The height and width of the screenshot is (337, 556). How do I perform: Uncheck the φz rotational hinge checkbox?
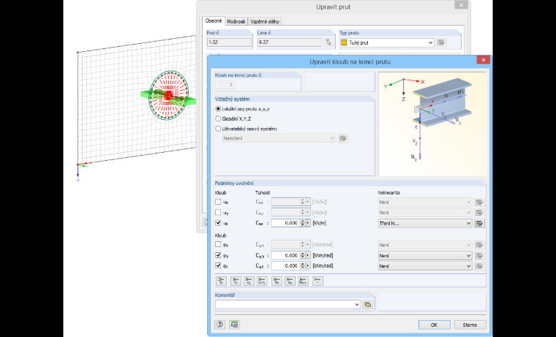(218, 265)
